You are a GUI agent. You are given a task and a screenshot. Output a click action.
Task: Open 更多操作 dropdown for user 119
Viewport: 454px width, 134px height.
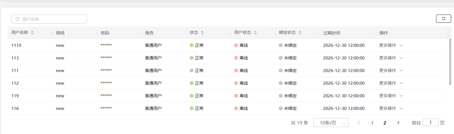coord(391,96)
